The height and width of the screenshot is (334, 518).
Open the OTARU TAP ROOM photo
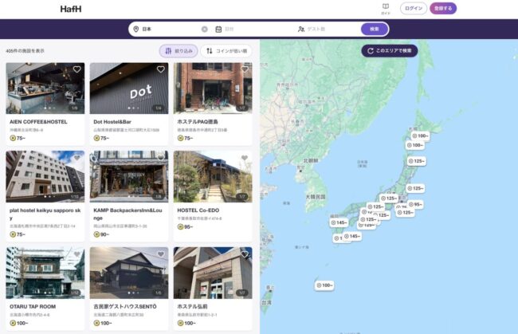tap(45, 273)
